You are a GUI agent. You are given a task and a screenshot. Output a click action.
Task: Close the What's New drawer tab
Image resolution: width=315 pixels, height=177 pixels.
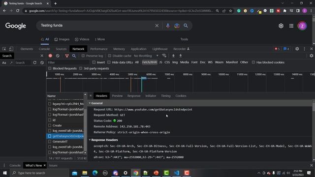click(x=45, y=165)
